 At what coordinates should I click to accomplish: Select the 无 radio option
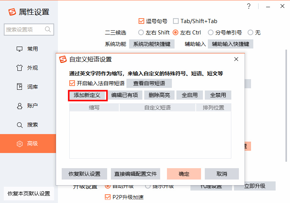[250, 33]
